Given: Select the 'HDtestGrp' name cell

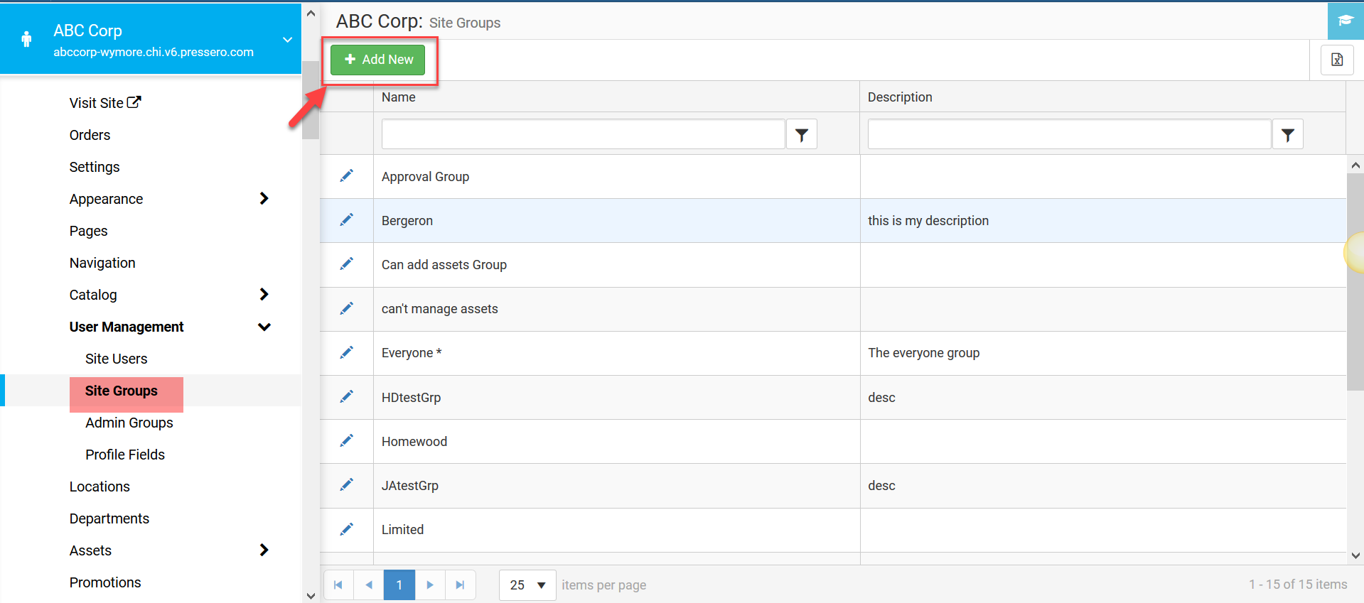Looking at the screenshot, I should pyautogui.click(x=616, y=397).
